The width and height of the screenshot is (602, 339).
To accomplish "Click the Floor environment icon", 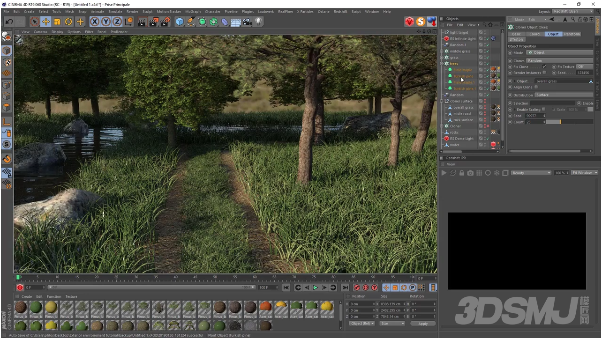I will click(x=236, y=22).
